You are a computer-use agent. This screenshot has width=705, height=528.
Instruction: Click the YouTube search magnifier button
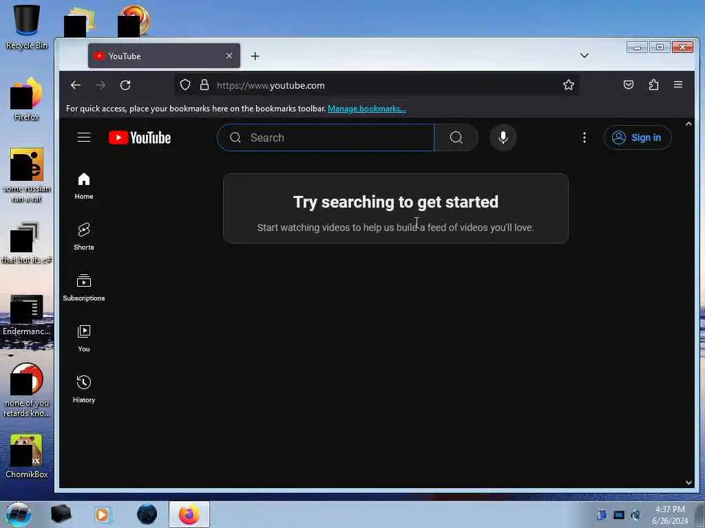[456, 137]
